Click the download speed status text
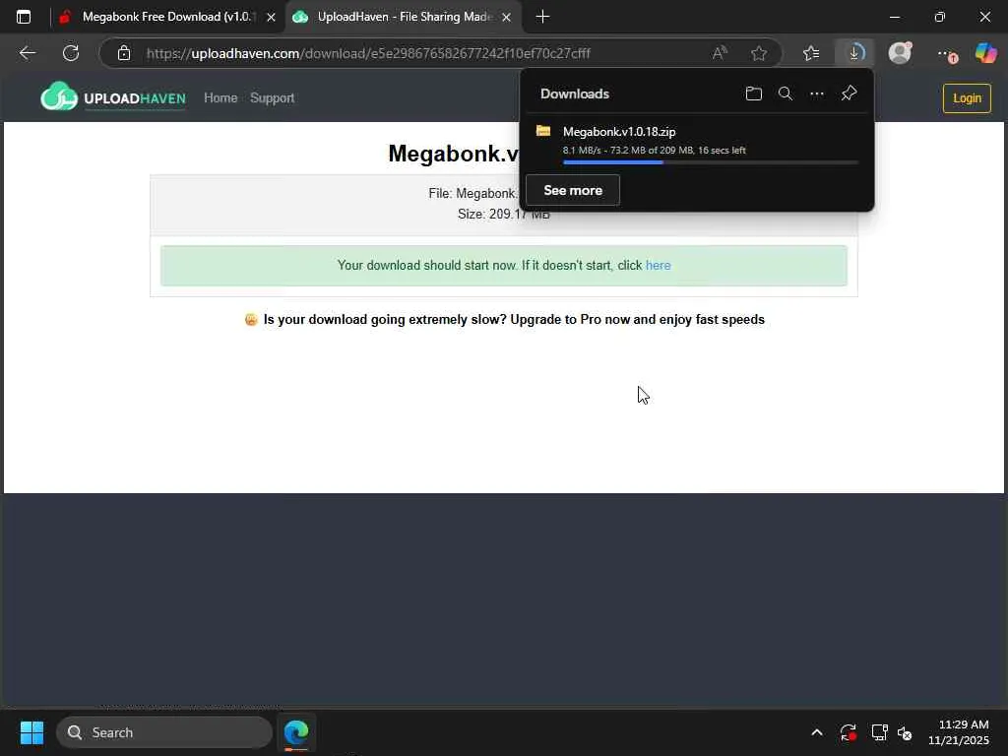The image size is (1008, 756). click(x=654, y=151)
